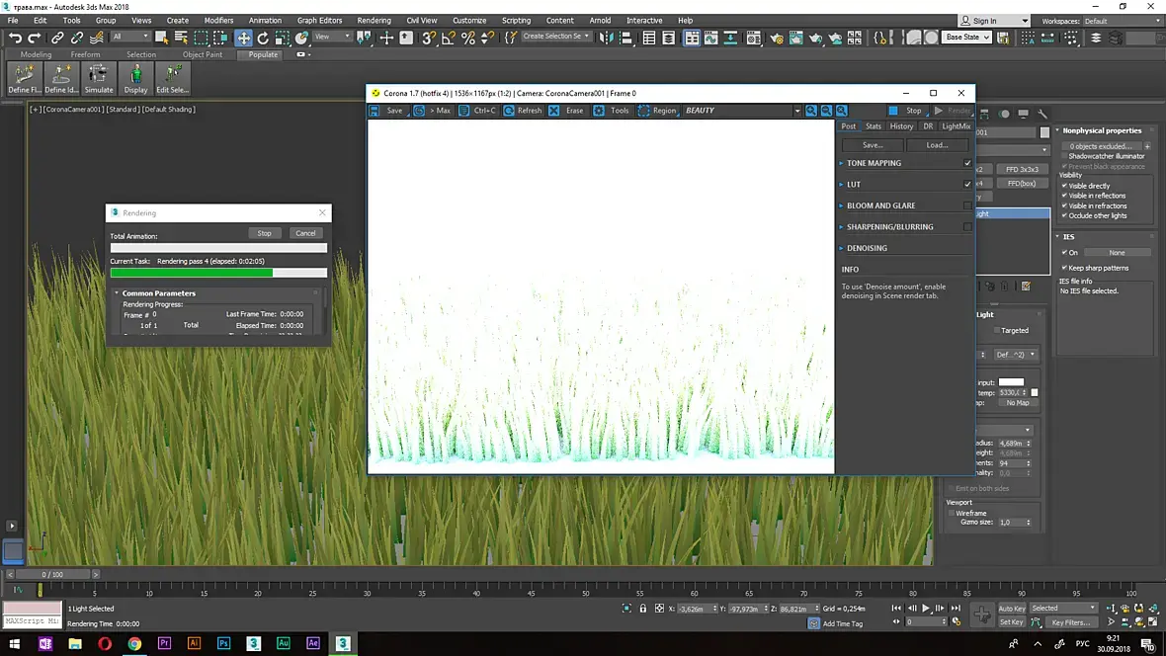
Task: Click the white light color swatch
Action: tap(1011, 381)
